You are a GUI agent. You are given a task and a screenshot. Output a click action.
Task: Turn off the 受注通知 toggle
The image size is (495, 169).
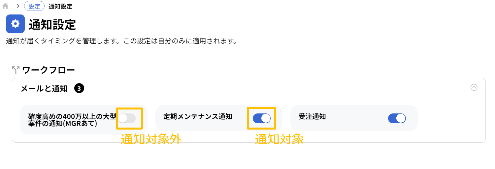(x=397, y=118)
